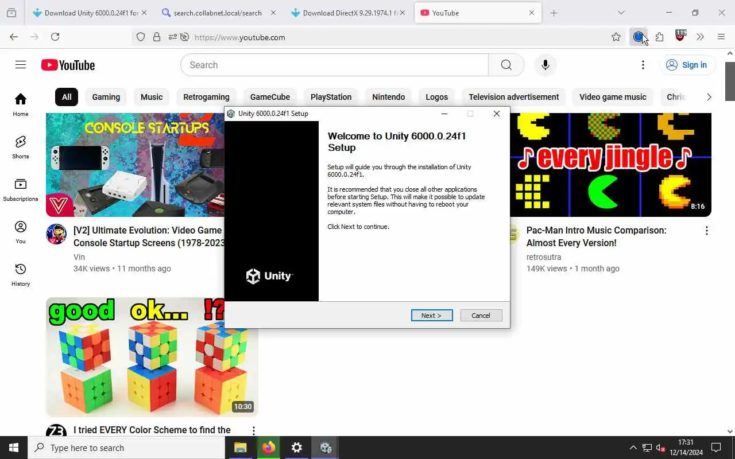The image size is (735, 459).
Task: Open YouTube settings three-dot menu
Action: (643, 65)
